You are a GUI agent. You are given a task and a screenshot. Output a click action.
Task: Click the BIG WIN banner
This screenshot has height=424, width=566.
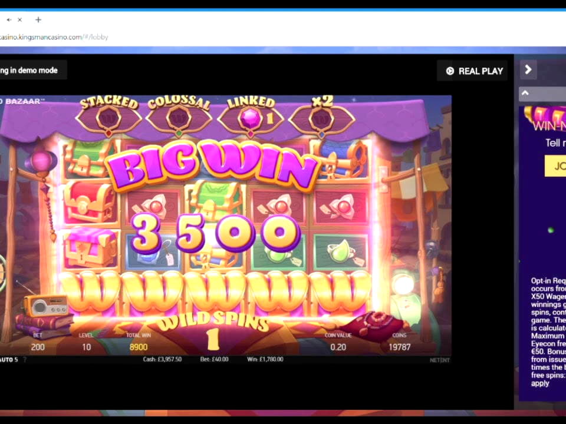213,165
